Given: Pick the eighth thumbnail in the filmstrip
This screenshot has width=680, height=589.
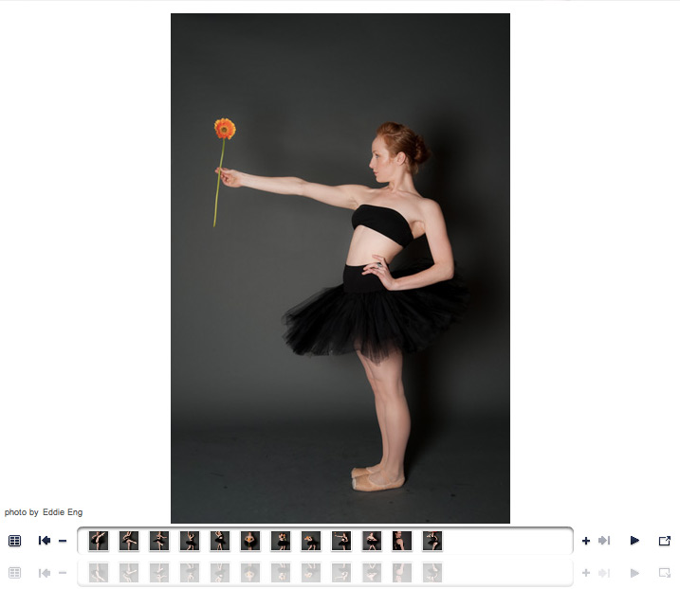Looking at the screenshot, I should (311, 541).
